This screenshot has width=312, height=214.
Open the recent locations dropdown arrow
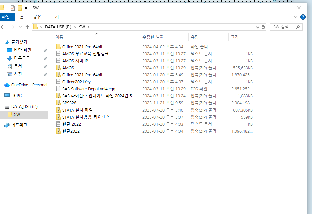20,27
